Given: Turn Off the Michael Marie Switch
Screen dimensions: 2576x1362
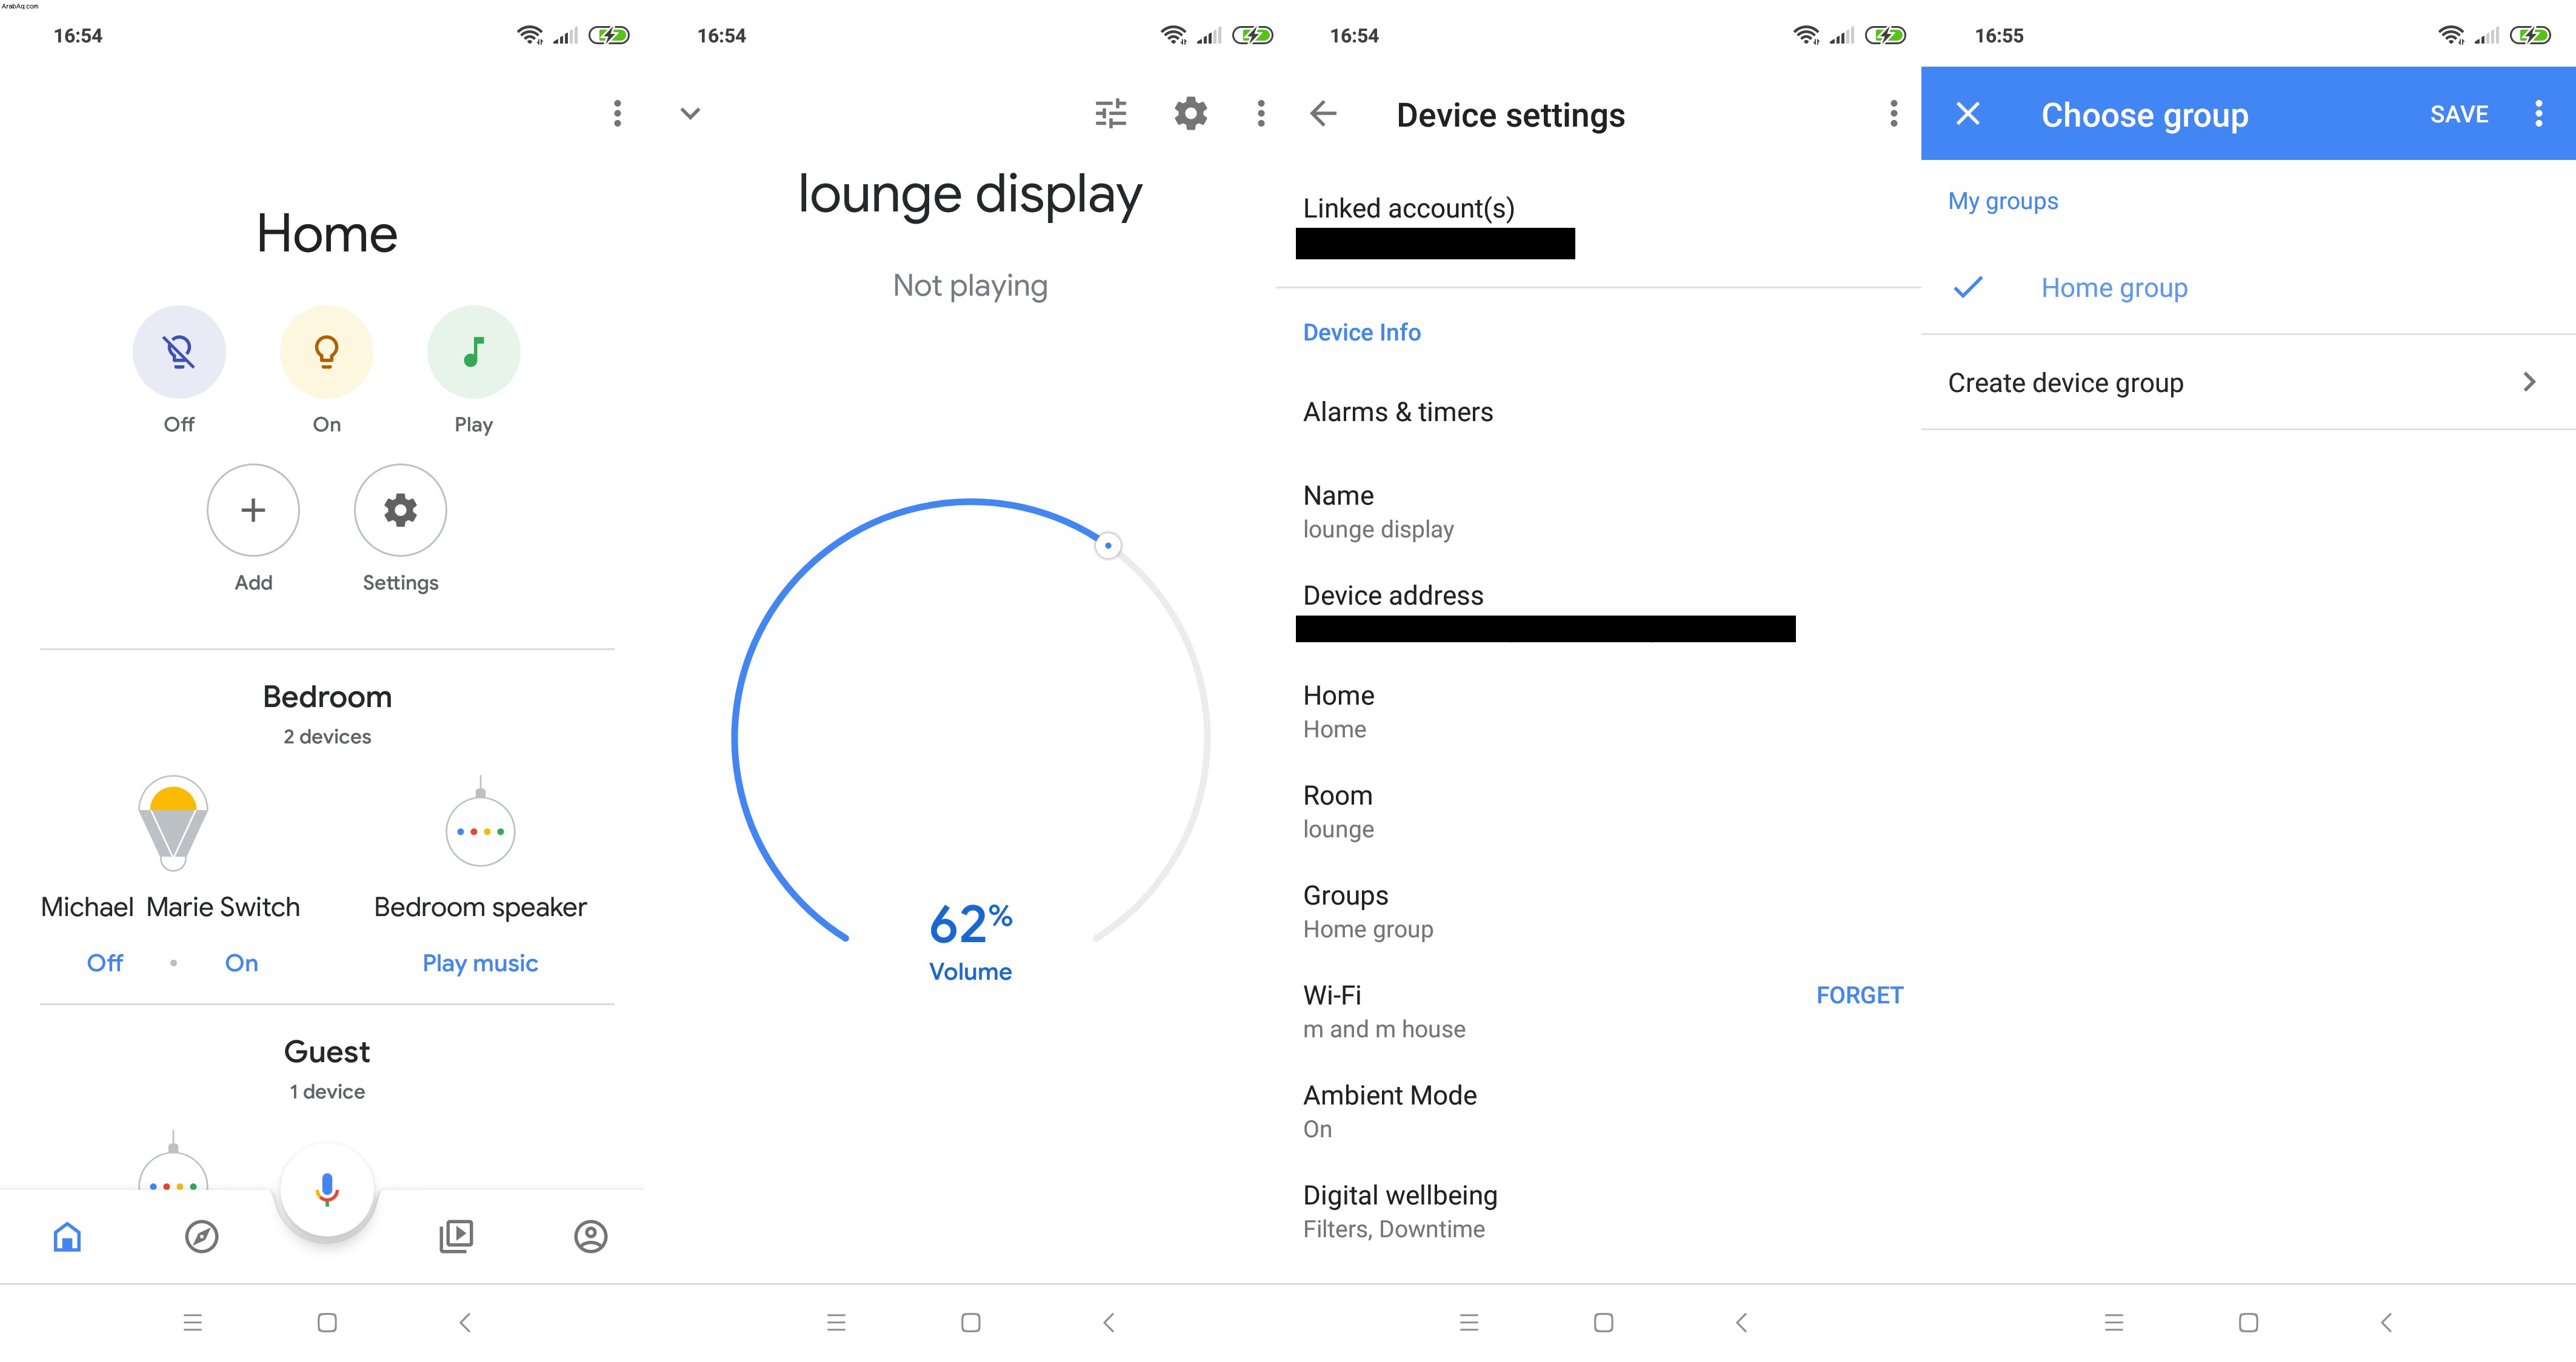Looking at the screenshot, I should click(105, 963).
